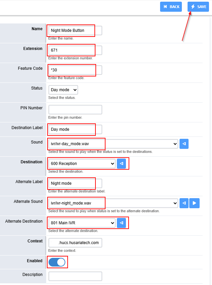Click the Feature Code field with *30

[75, 70]
